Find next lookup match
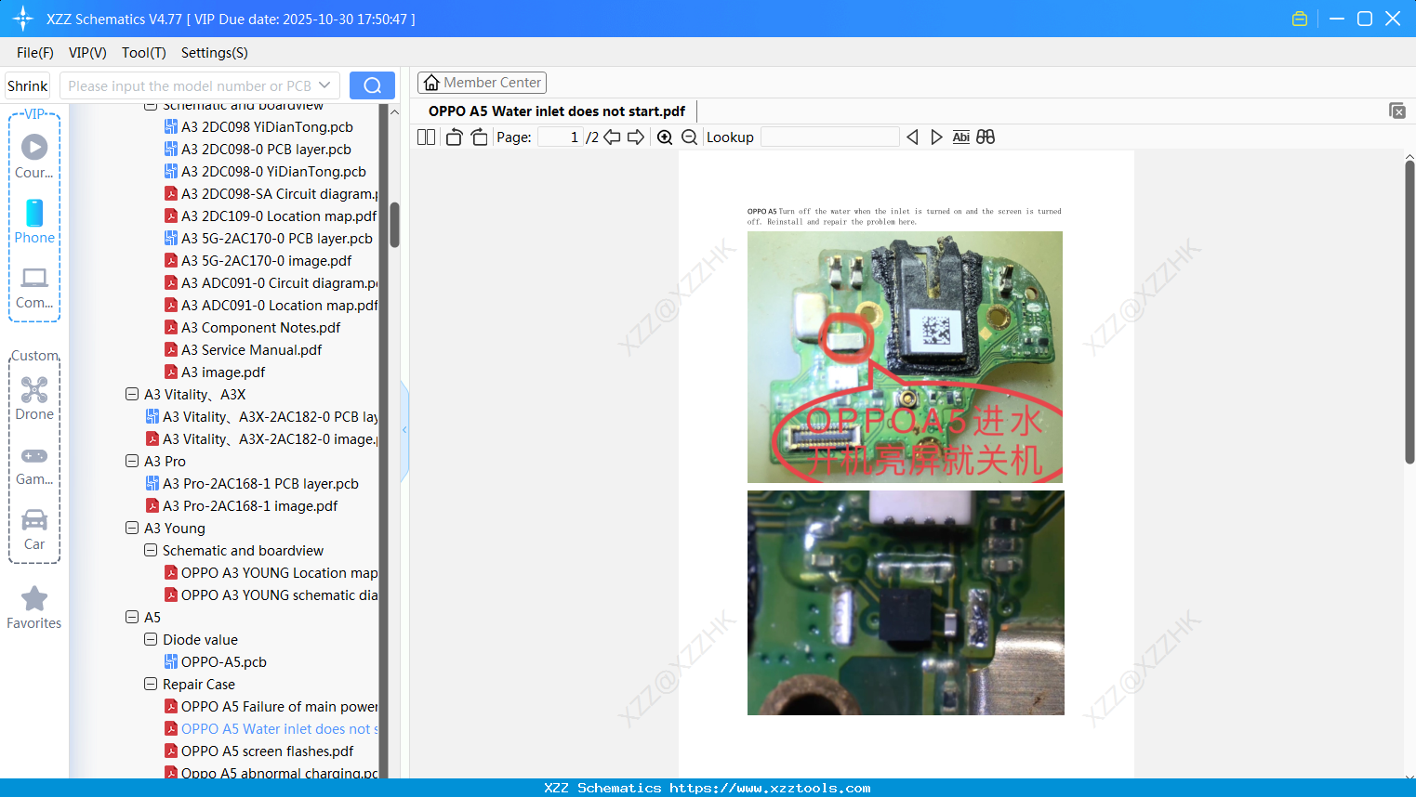This screenshot has height=797, width=1416. click(x=936, y=137)
